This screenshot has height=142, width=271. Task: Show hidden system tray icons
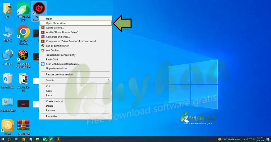244,139
